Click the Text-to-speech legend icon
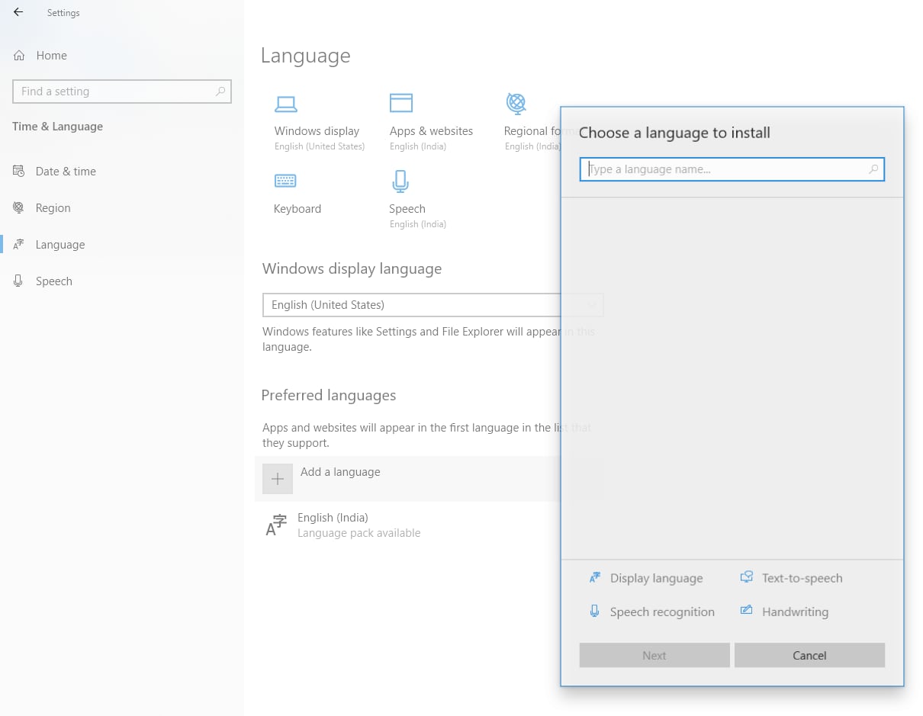 [747, 577]
